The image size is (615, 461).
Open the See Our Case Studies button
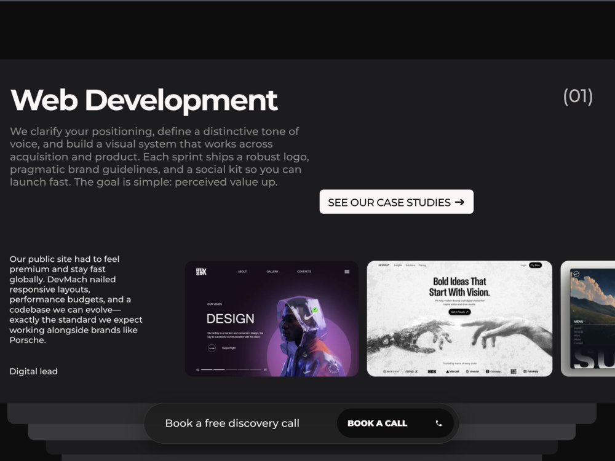point(396,202)
